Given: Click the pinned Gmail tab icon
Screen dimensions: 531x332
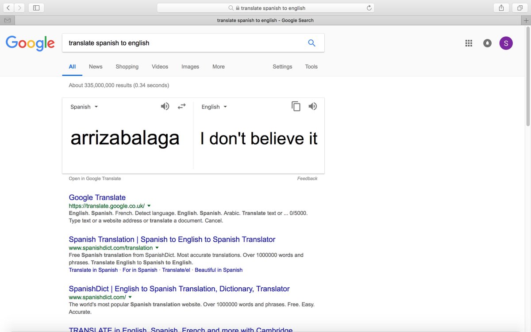Looking at the screenshot, I should point(7,20).
